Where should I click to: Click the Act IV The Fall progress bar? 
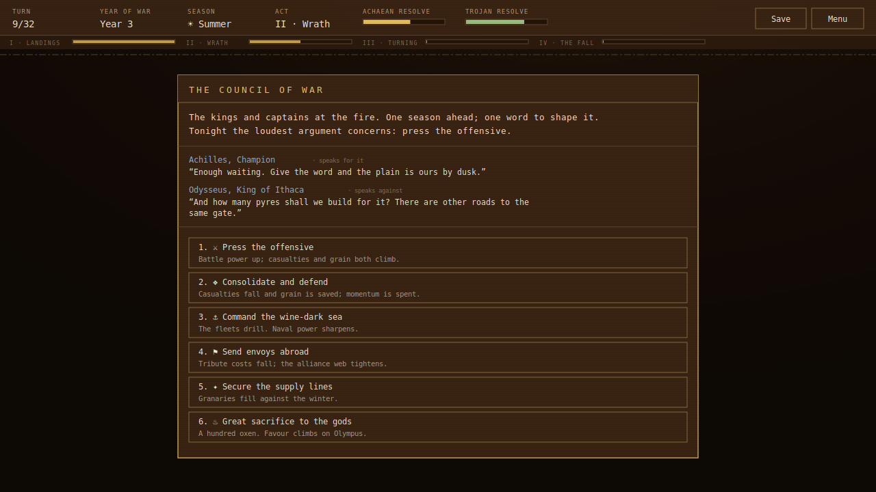pos(654,42)
